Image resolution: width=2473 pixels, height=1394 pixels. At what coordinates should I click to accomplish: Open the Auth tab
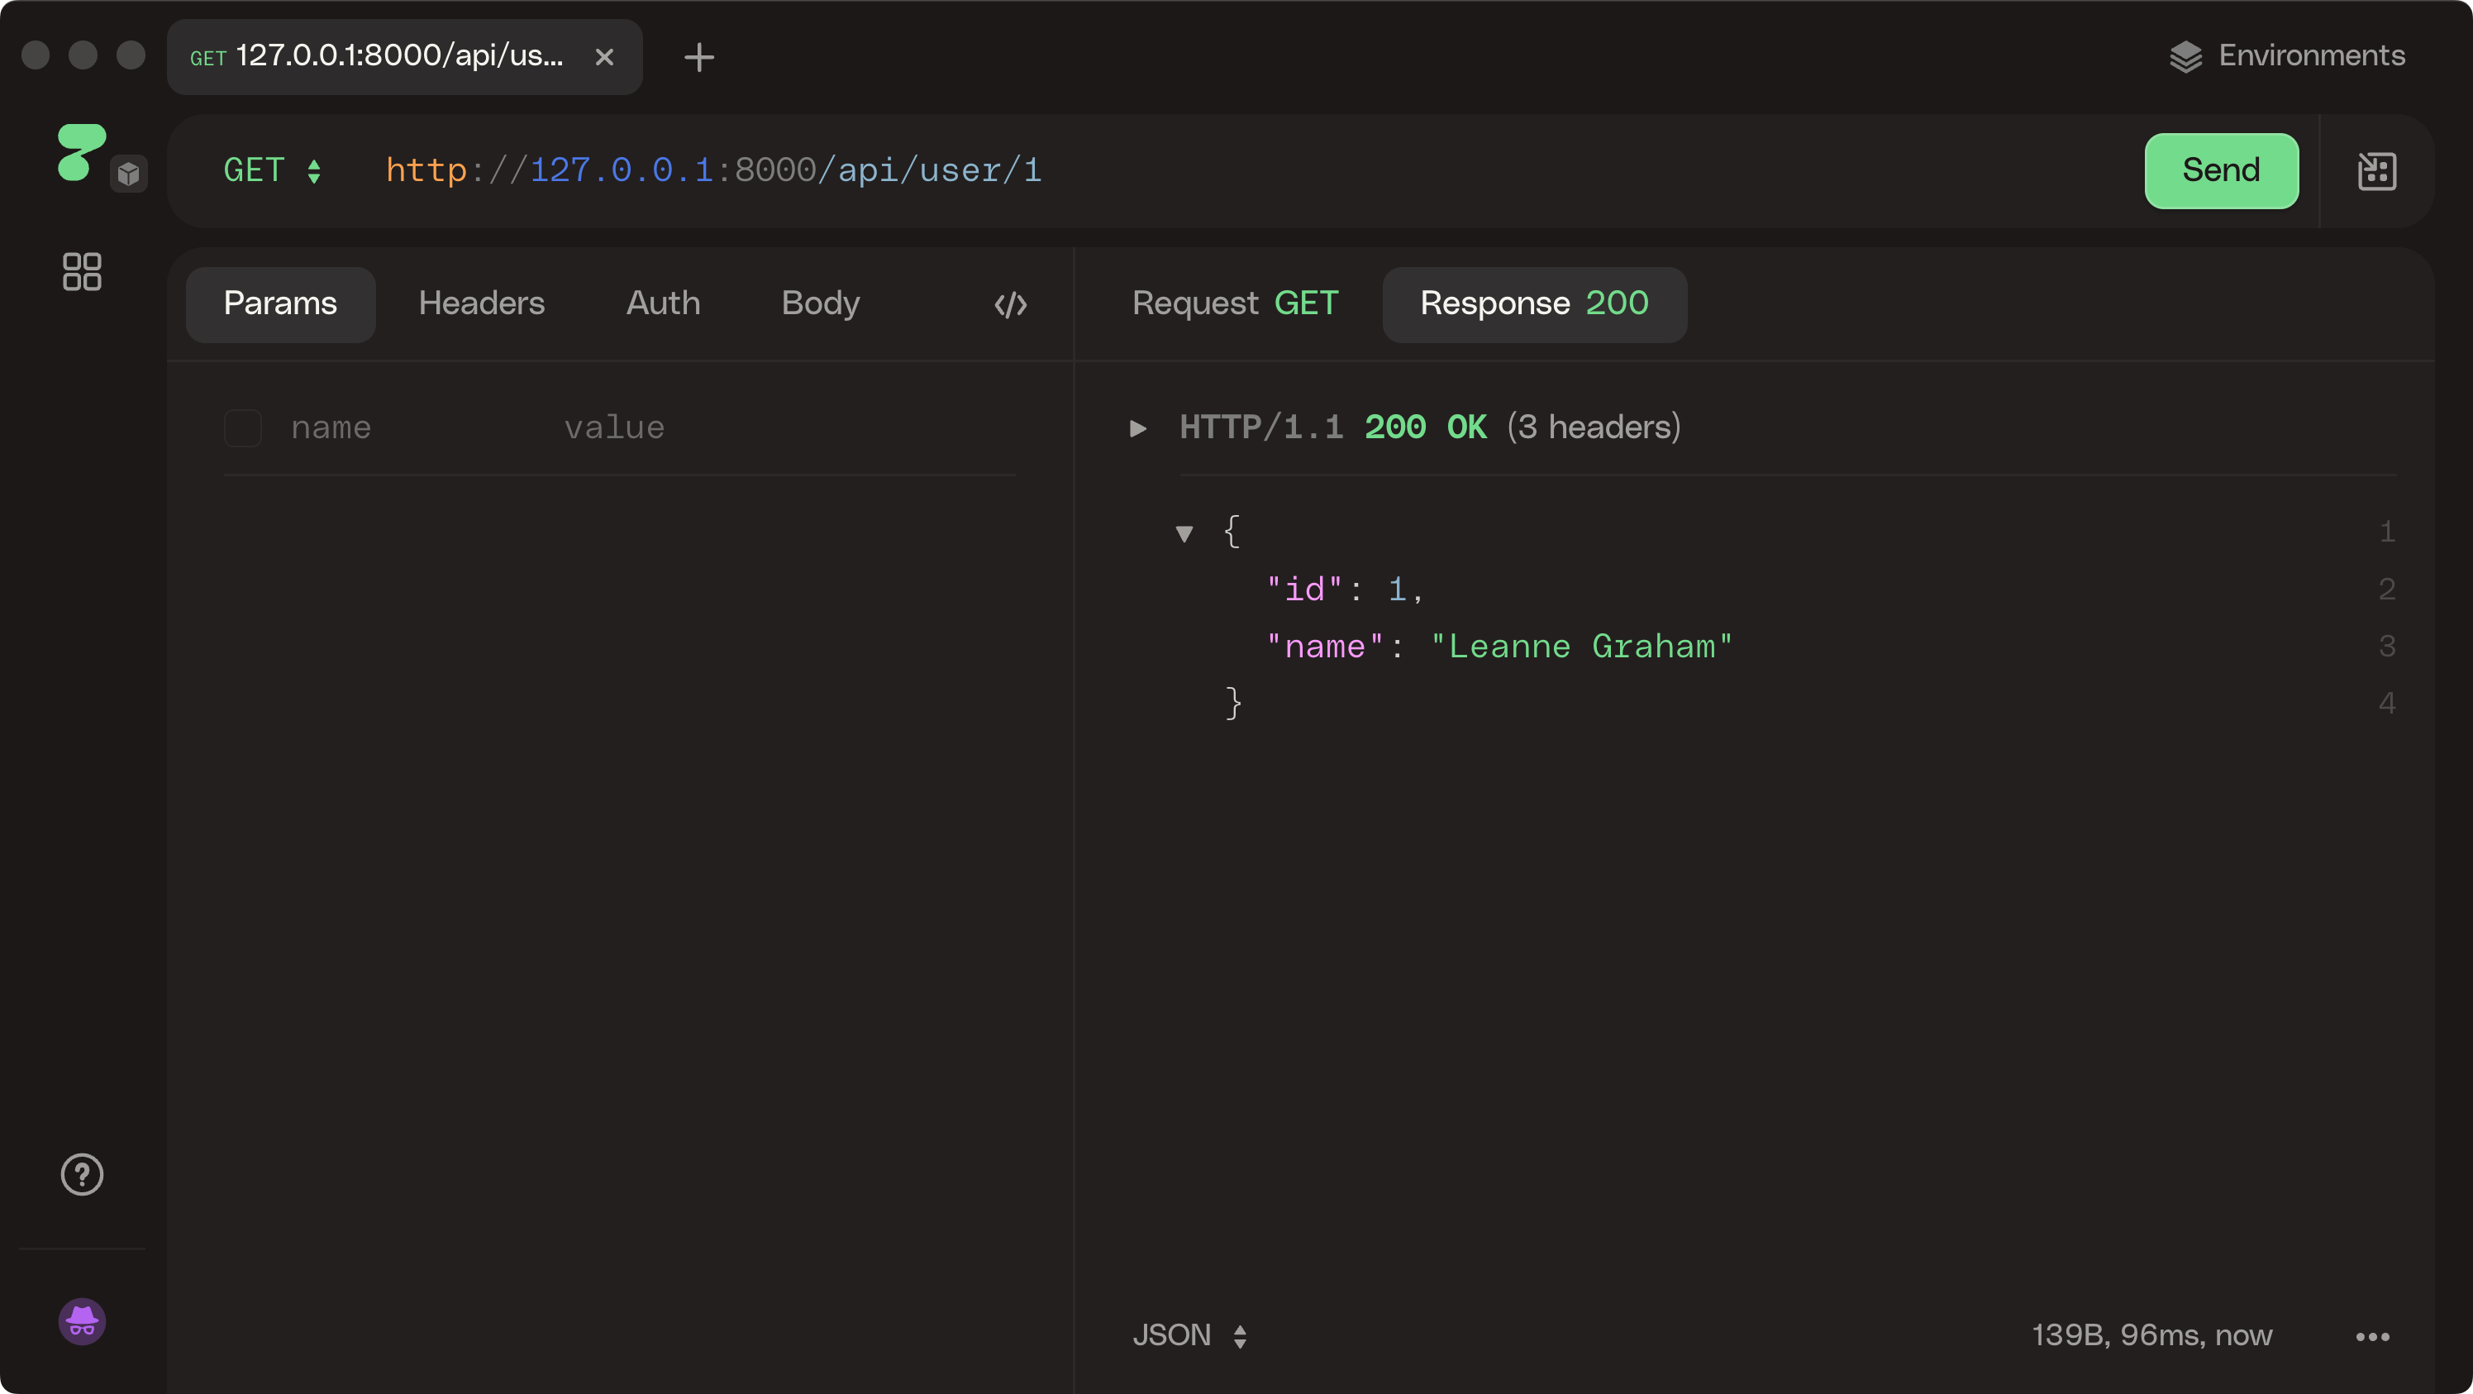pos(662,304)
